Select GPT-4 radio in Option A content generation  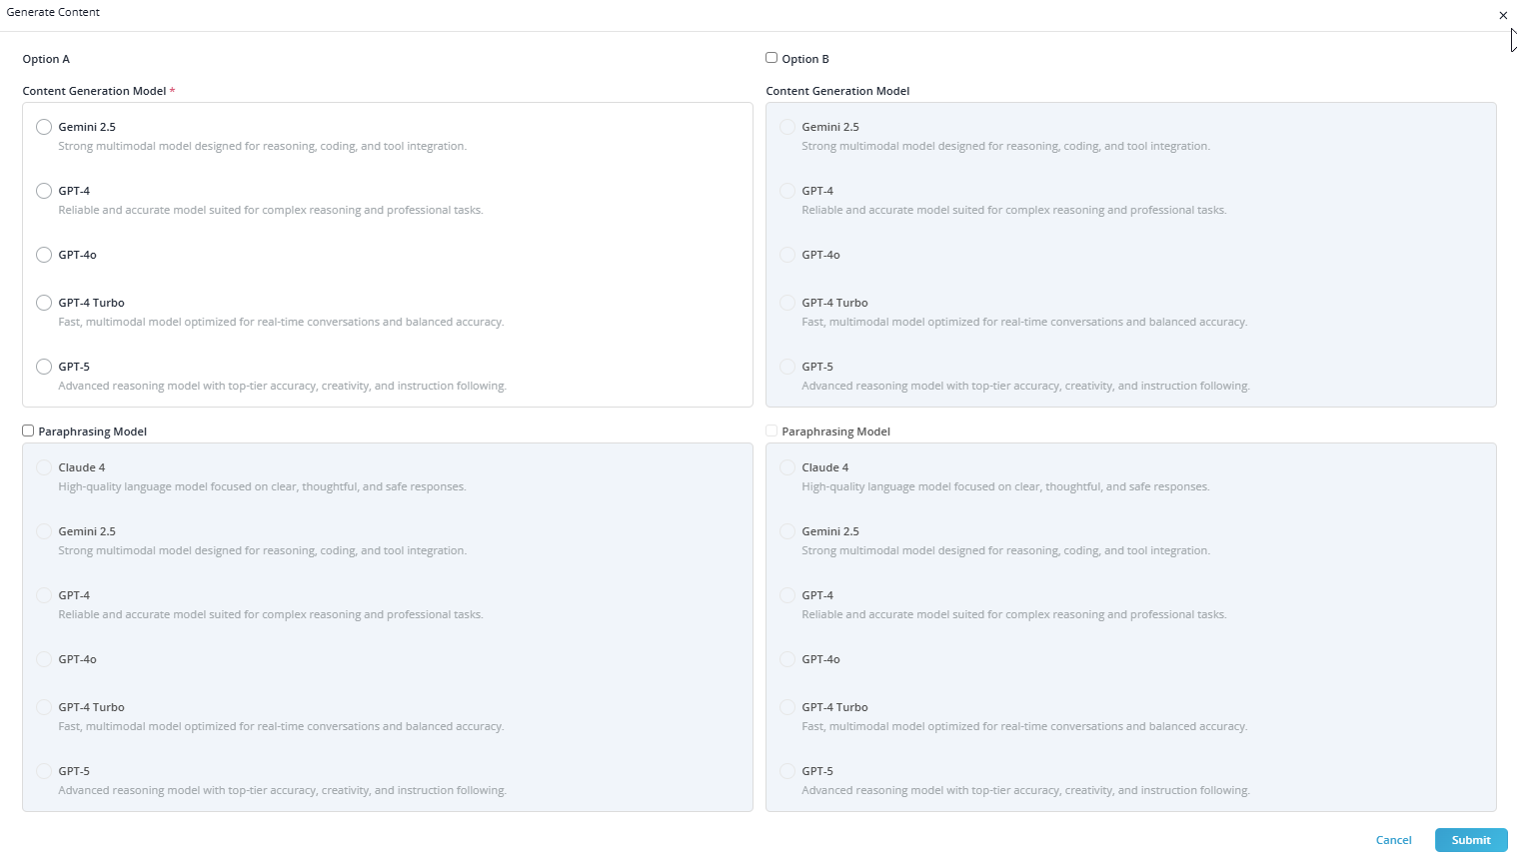pyautogui.click(x=44, y=191)
